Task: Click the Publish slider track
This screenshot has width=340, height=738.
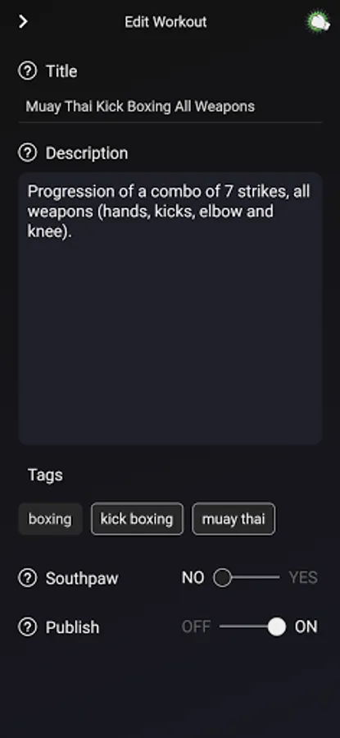Action: click(252, 626)
